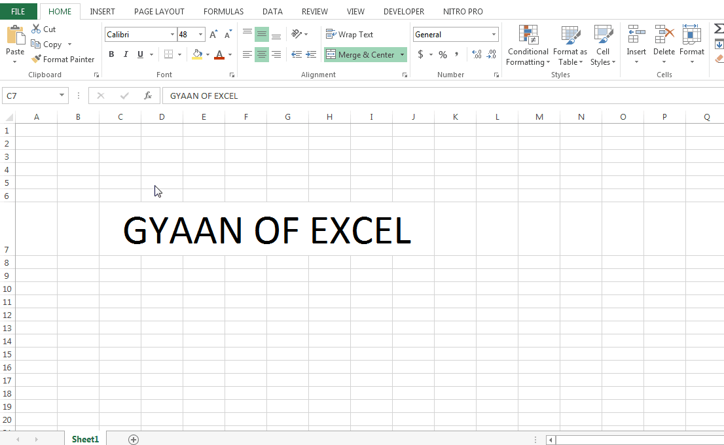Click the Insert Function button
The image size is (724, 445).
click(149, 96)
